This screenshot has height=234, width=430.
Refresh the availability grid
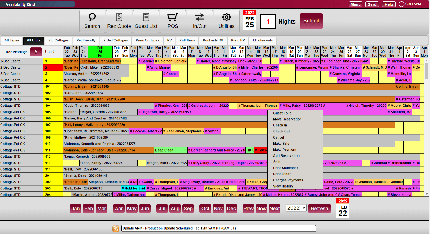[x=319, y=209]
